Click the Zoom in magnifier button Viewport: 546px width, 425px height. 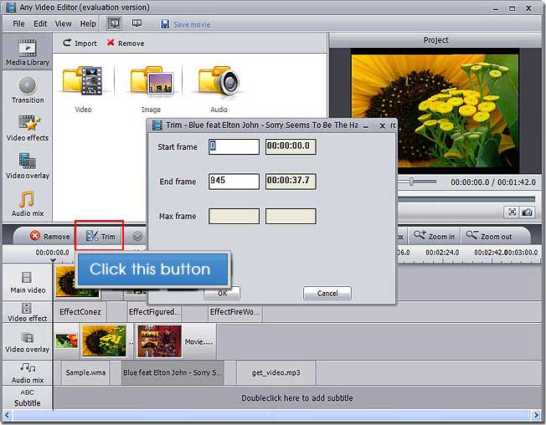click(x=434, y=237)
